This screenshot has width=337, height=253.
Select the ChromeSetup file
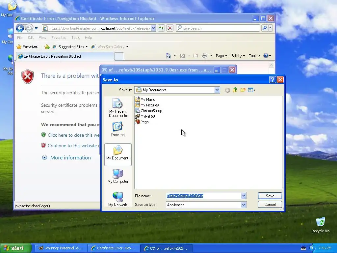(x=148, y=111)
